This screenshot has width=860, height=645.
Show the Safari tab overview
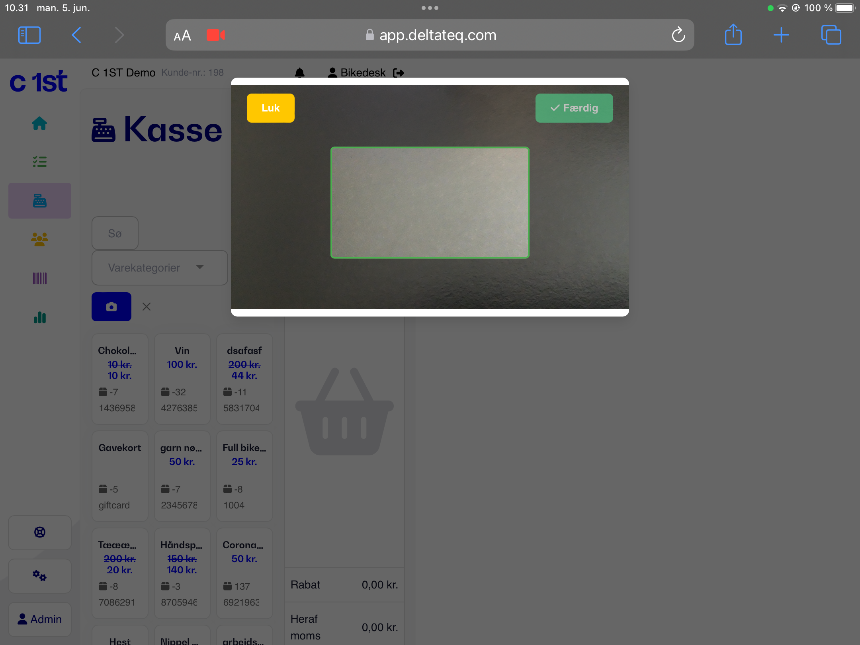[x=831, y=35]
